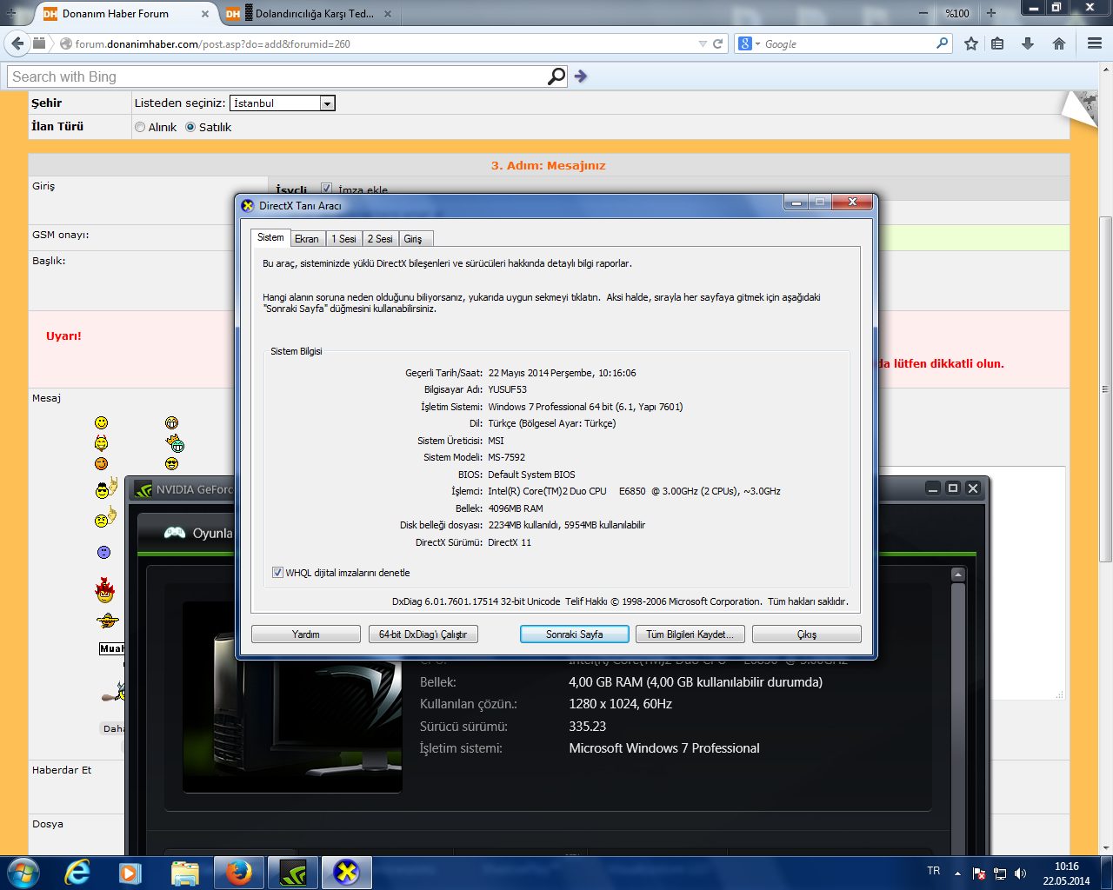Reload page using refresh icon
The width and height of the screenshot is (1113, 890).
(718, 43)
